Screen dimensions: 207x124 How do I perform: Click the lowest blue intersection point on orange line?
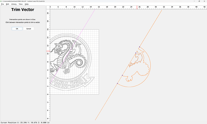pyautogui.click(x=117, y=83)
